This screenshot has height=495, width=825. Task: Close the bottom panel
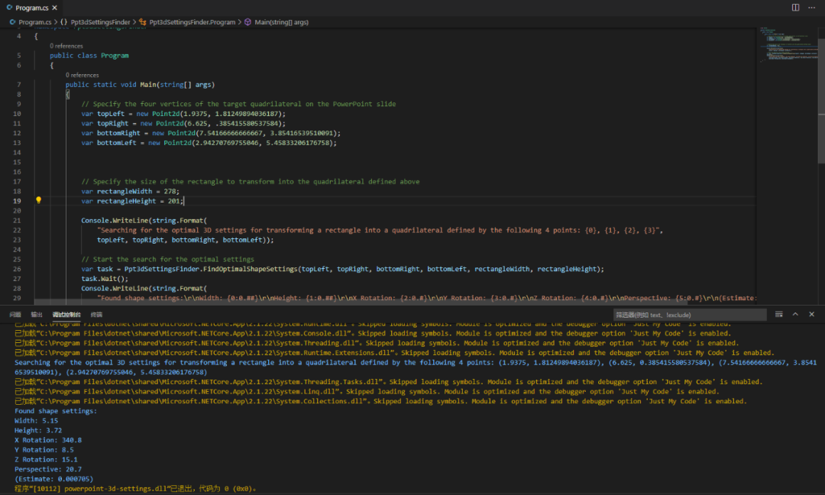coord(812,315)
